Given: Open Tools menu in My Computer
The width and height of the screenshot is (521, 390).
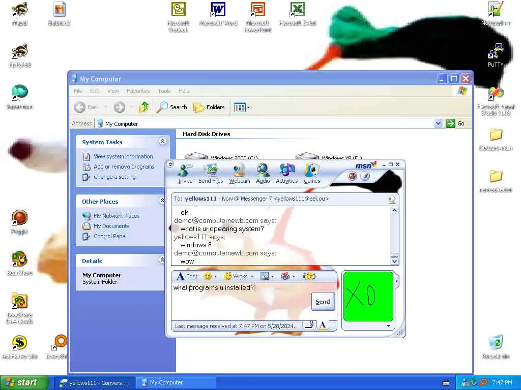Looking at the screenshot, I should 164,91.
